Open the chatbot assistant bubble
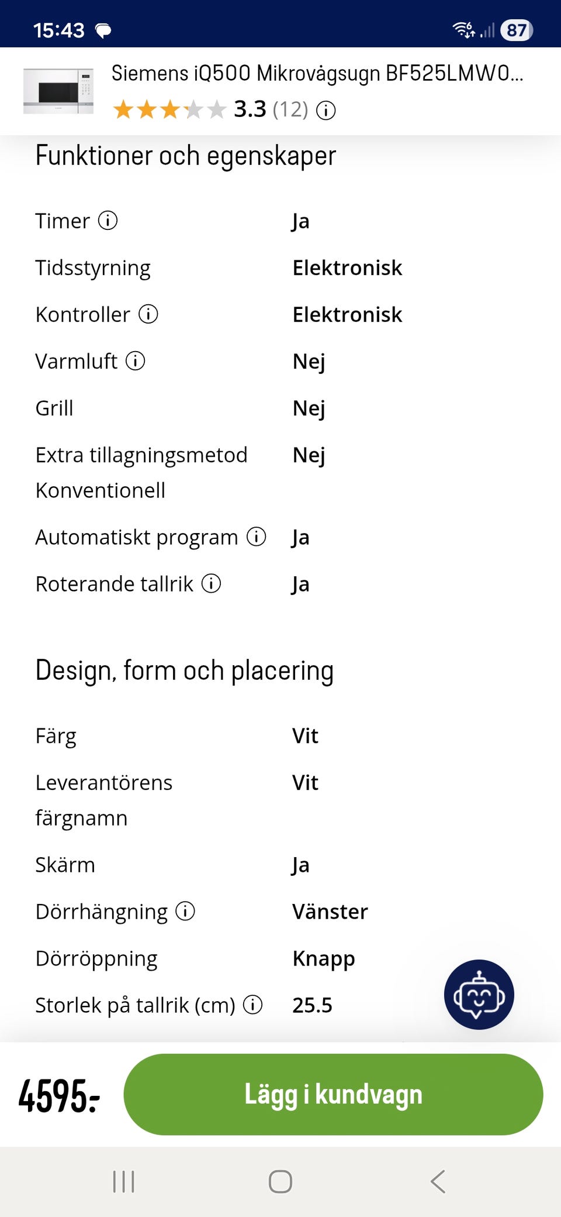This screenshot has height=1217, width=561. point(479,994)
